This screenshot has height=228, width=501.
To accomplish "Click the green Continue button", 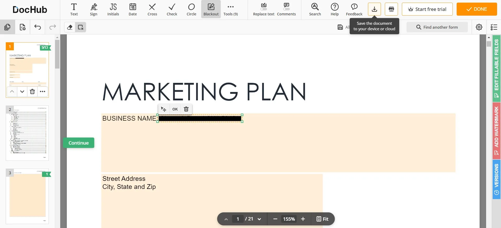I will [79, 143].
